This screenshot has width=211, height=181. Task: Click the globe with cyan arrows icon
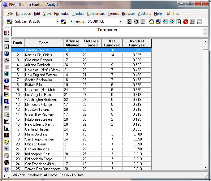click(x=7, y=74)
